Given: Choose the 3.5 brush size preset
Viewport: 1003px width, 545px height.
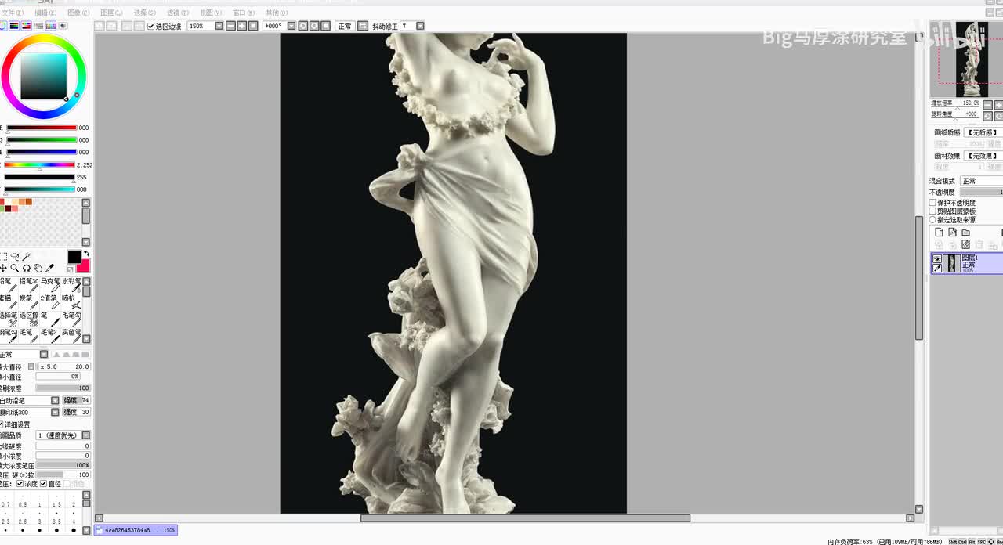Looking at the screenshot, I should [56, 515].
